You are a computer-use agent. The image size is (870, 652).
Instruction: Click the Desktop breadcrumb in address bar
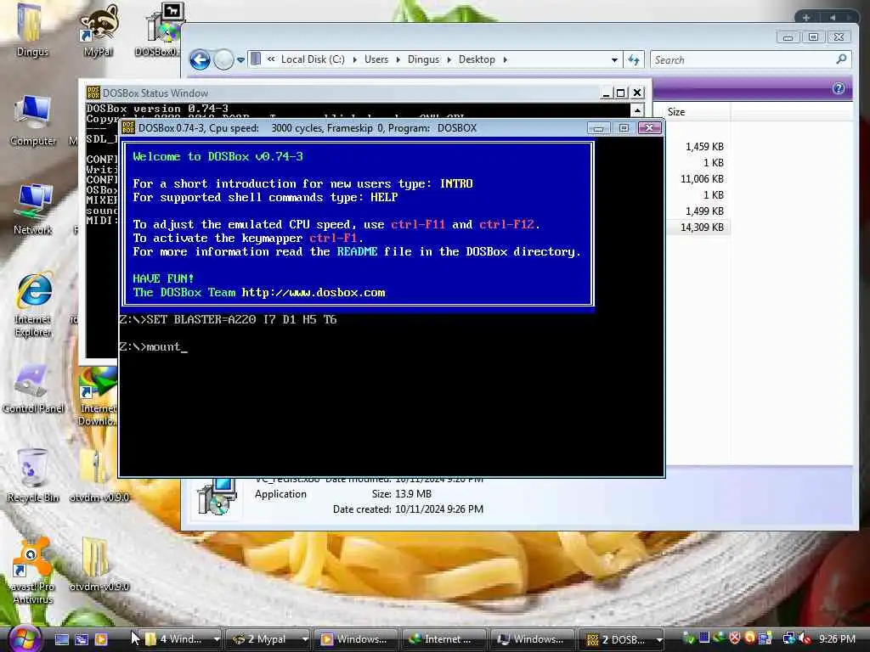[477, 59]
